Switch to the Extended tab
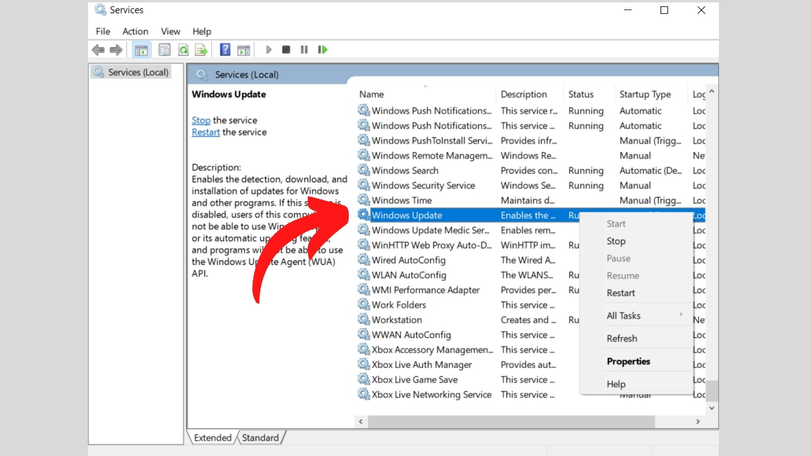 (212, 437)
